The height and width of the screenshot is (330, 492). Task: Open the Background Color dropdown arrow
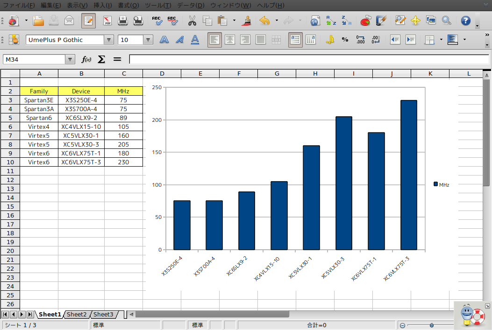click(x=464, y=40)
